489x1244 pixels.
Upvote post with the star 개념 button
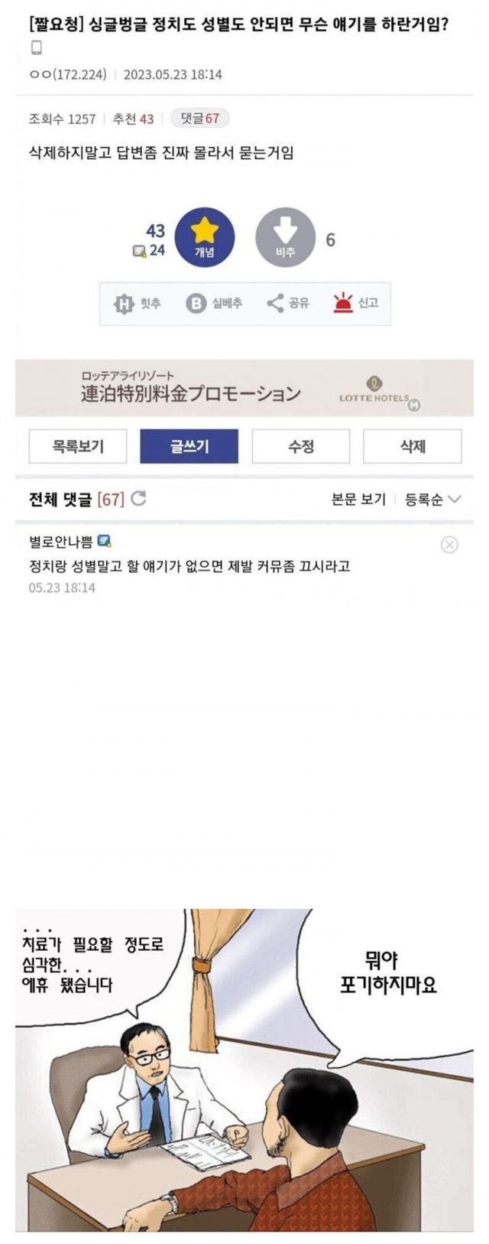point(204,237)
